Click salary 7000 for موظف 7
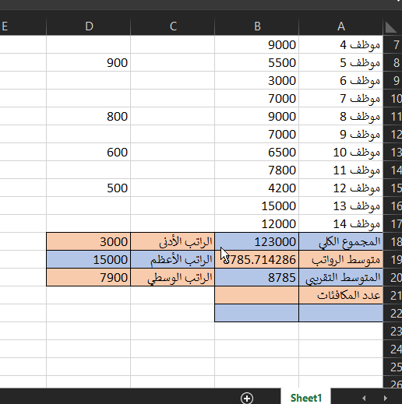Viewport: 402px width, 404px height. tap(257, 98)
